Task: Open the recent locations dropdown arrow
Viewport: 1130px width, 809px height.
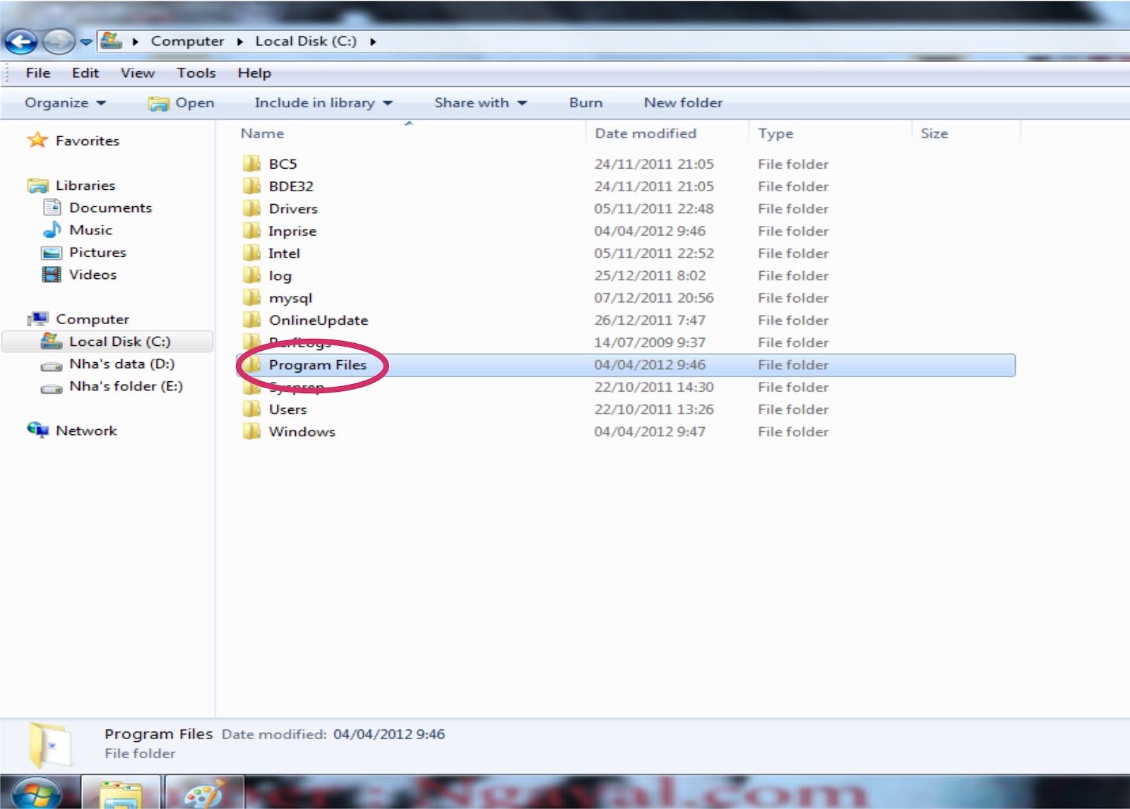Action: coord(86,42)
